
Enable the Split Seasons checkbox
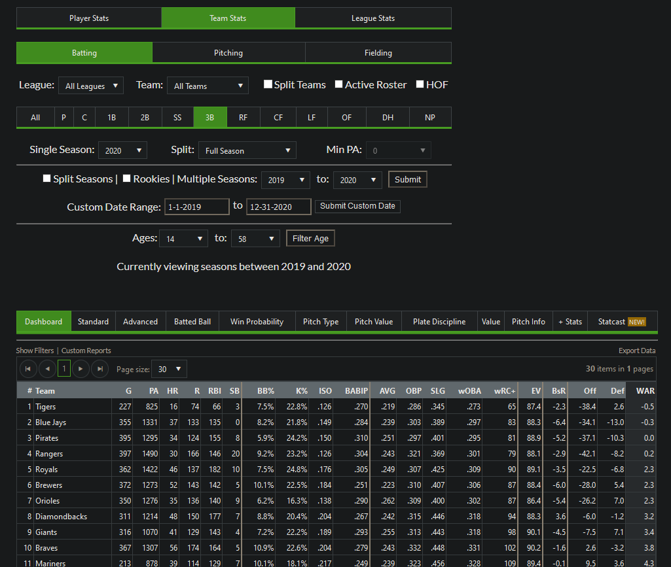tap(46, 179)
